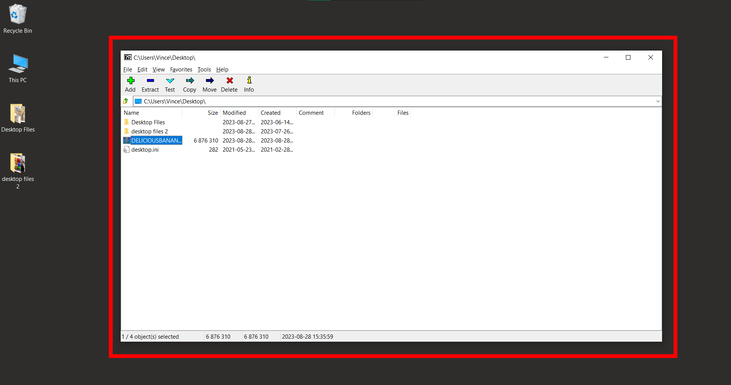Click the Move toolbar icon
The width and height of the screenshot is (731, 385).
209,84
